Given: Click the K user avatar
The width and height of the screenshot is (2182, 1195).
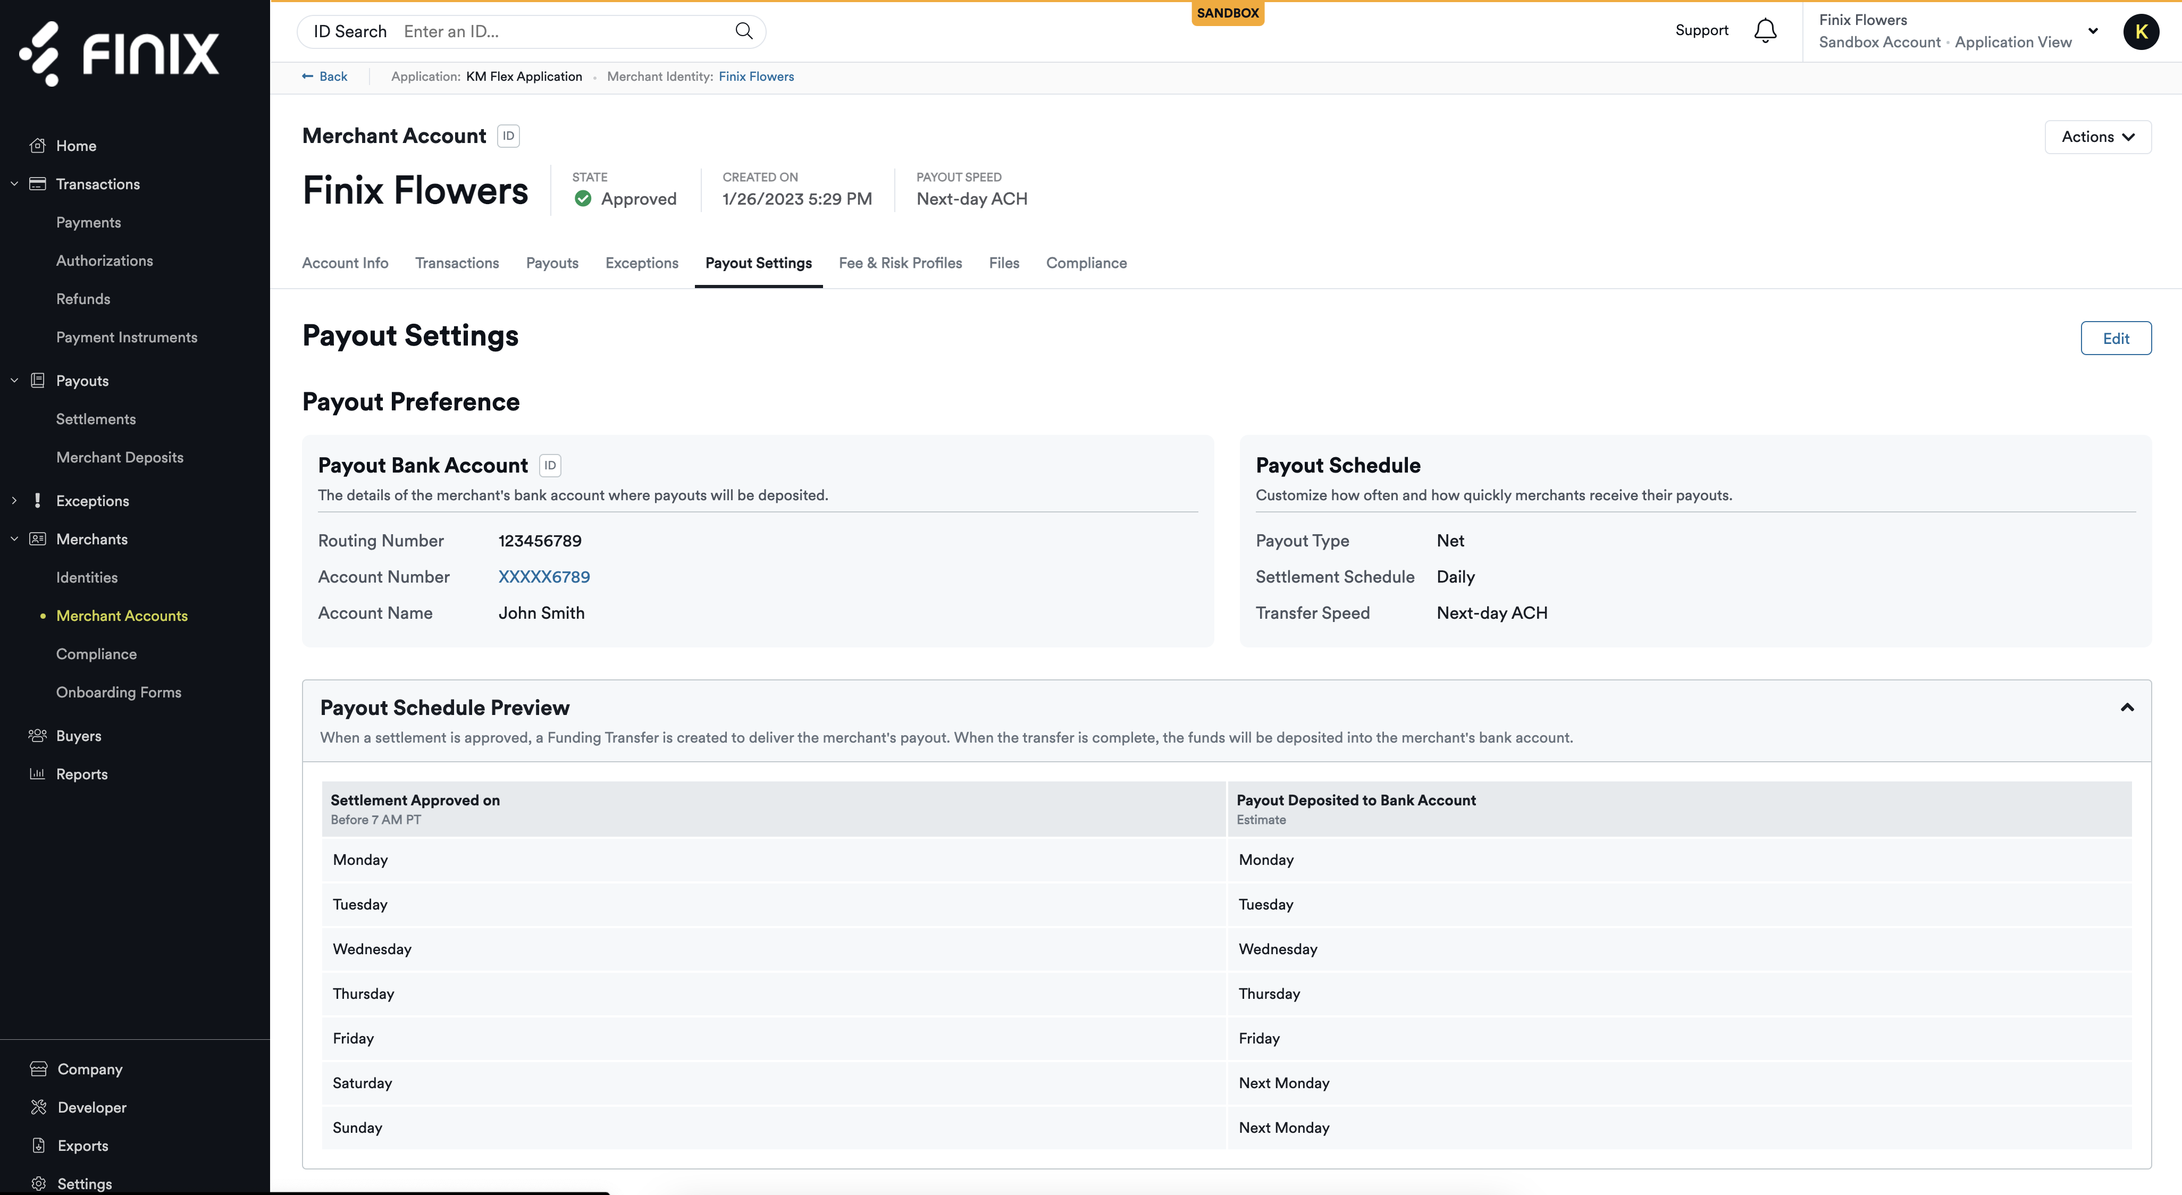Looking at the screenshot, I should (2141, 31).
